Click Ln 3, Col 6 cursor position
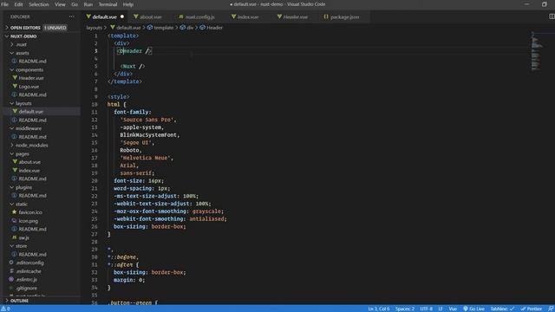Screen dimensions: 555x312 (378, 309)
